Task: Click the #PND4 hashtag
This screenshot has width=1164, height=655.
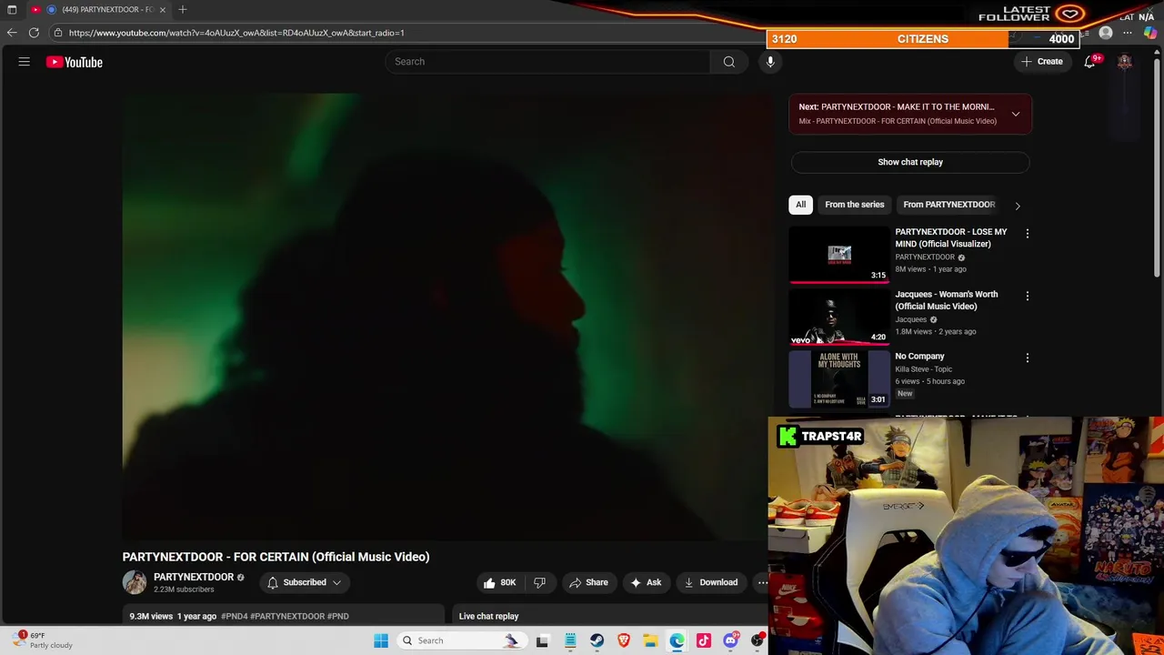Action: [234, 616]
